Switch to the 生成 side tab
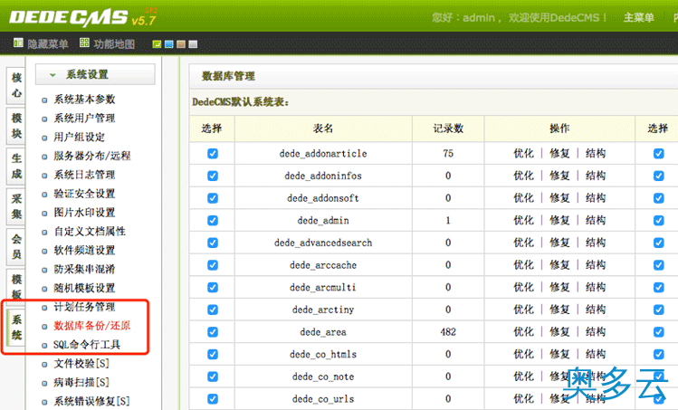 coord(16,166)
